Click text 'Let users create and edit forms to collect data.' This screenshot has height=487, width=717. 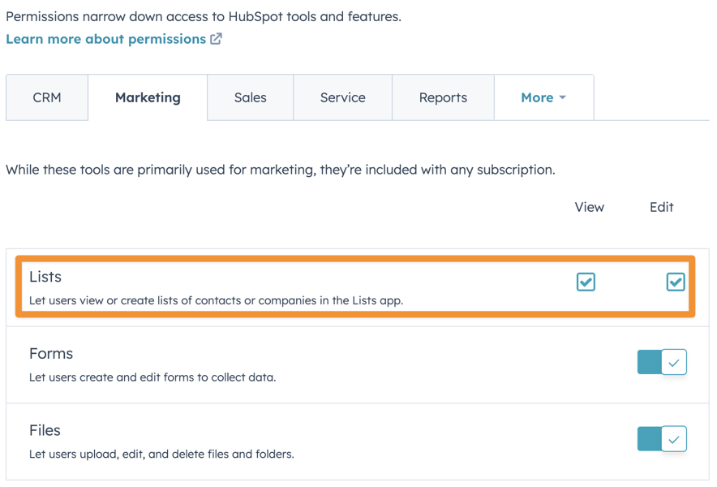click(152, 377)
